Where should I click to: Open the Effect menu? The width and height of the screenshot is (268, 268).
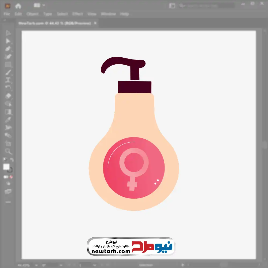[x=77, y=14]
